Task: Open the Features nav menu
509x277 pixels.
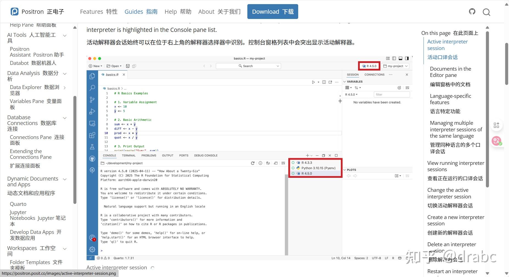Action: (99, 12)
